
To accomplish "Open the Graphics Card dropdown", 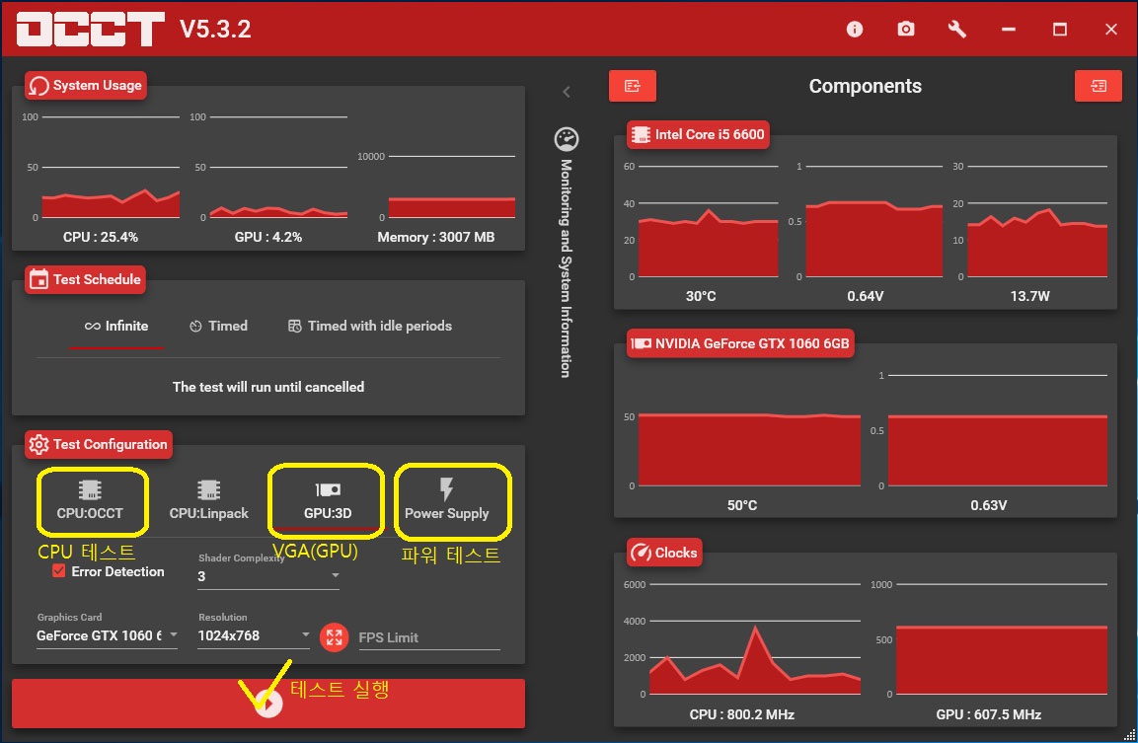I will (107, 635).
